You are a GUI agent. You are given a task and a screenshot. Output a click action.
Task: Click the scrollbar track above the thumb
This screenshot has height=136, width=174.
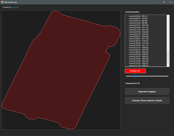coord(168,33)
